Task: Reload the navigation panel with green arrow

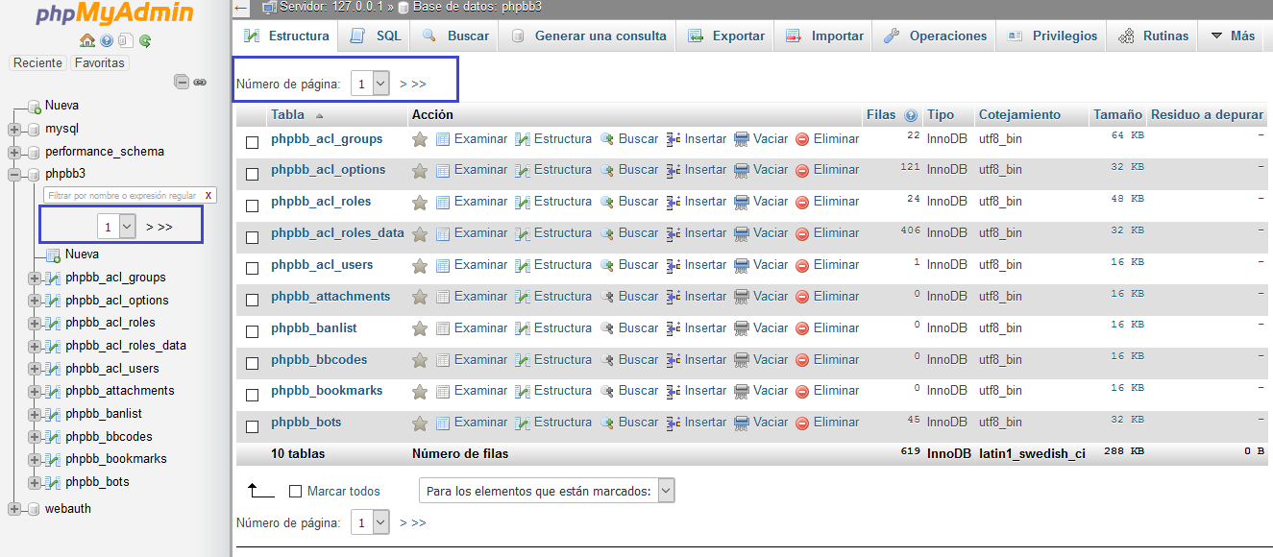Action: [145, 40]
